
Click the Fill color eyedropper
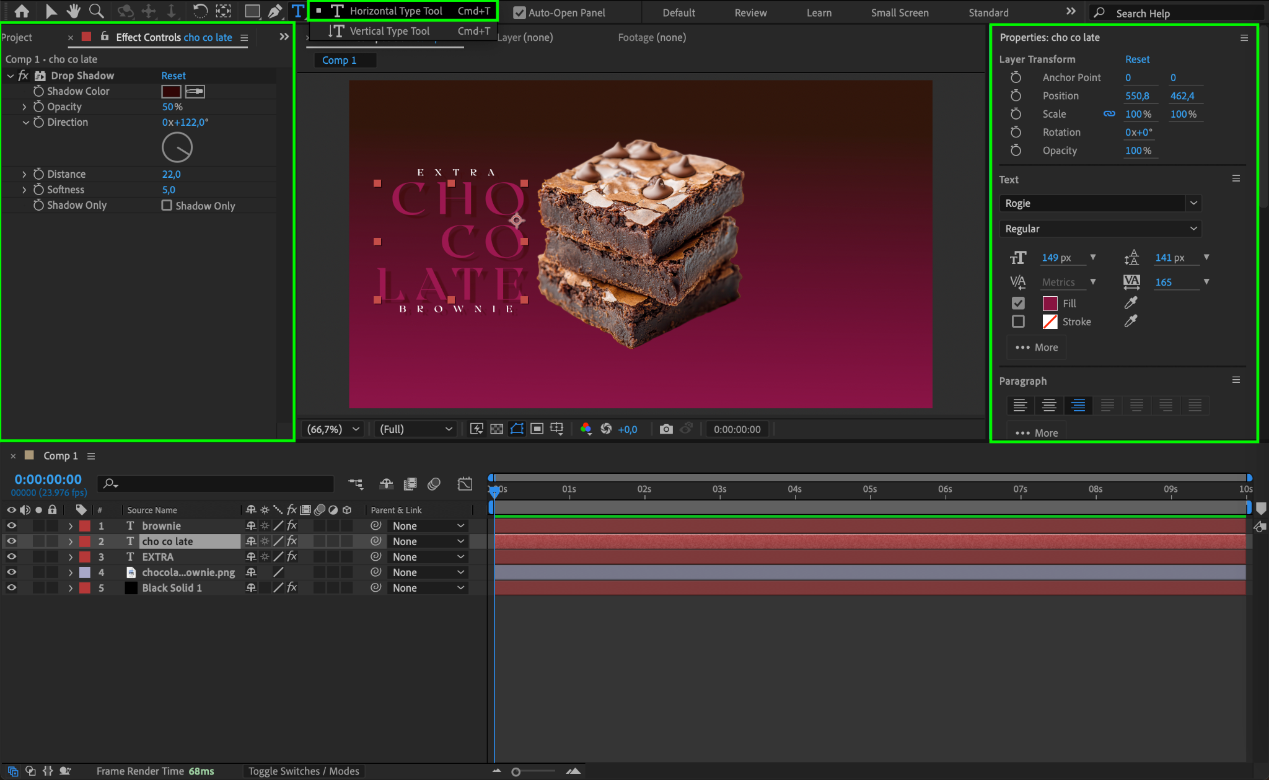coord(1131,303)
